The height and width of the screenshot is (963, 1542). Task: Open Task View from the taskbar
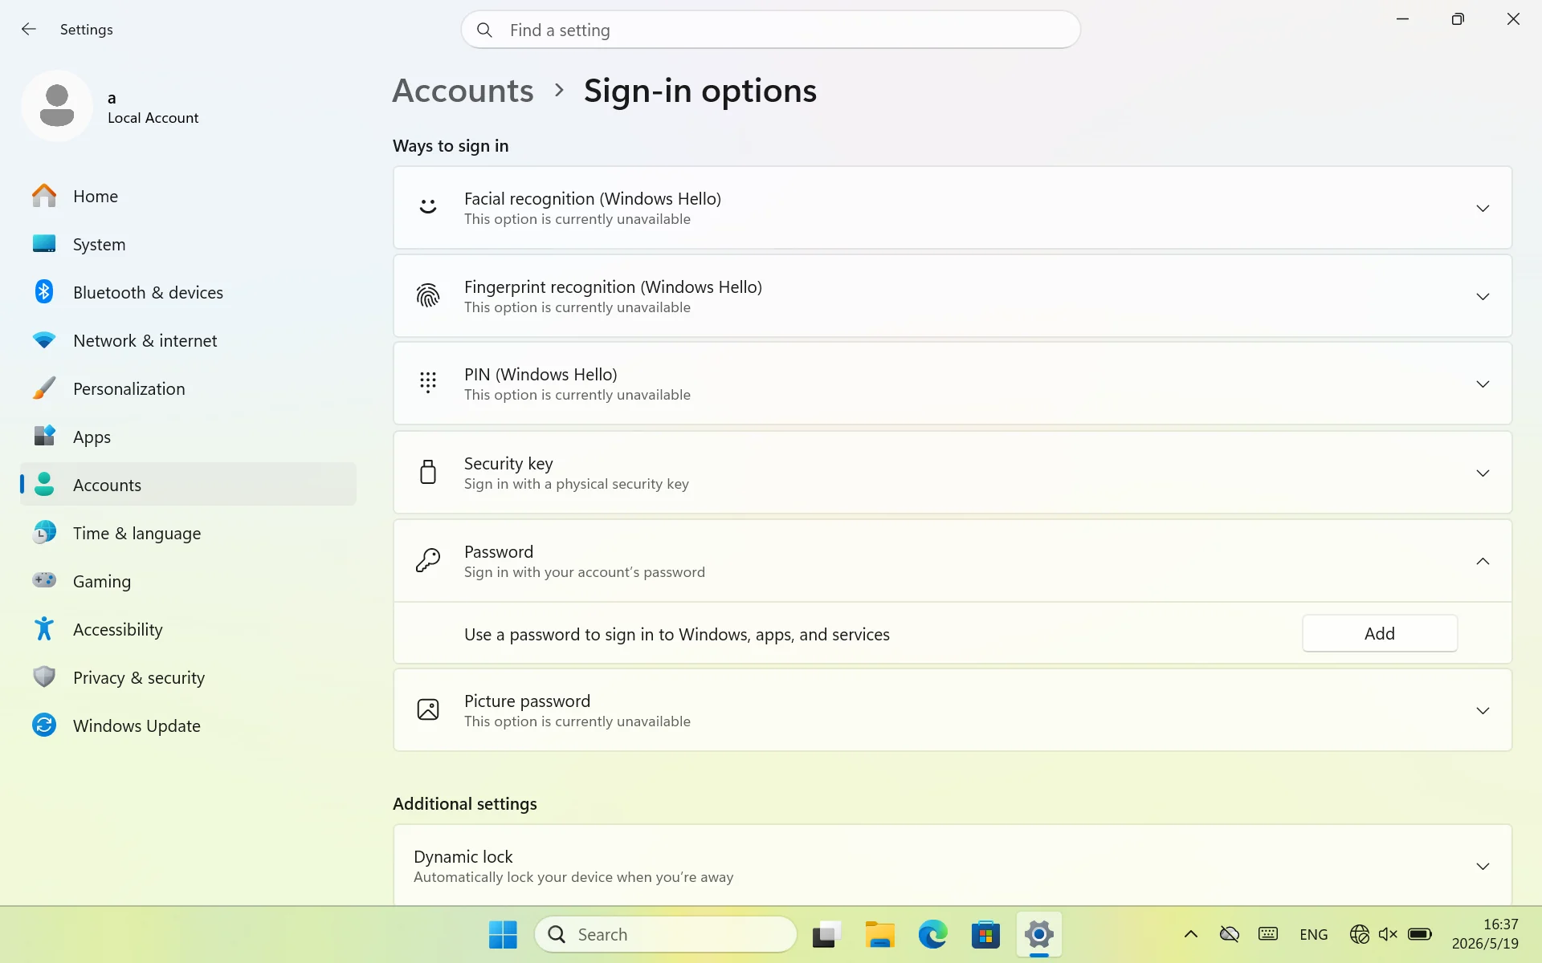[x=826, y=934]
